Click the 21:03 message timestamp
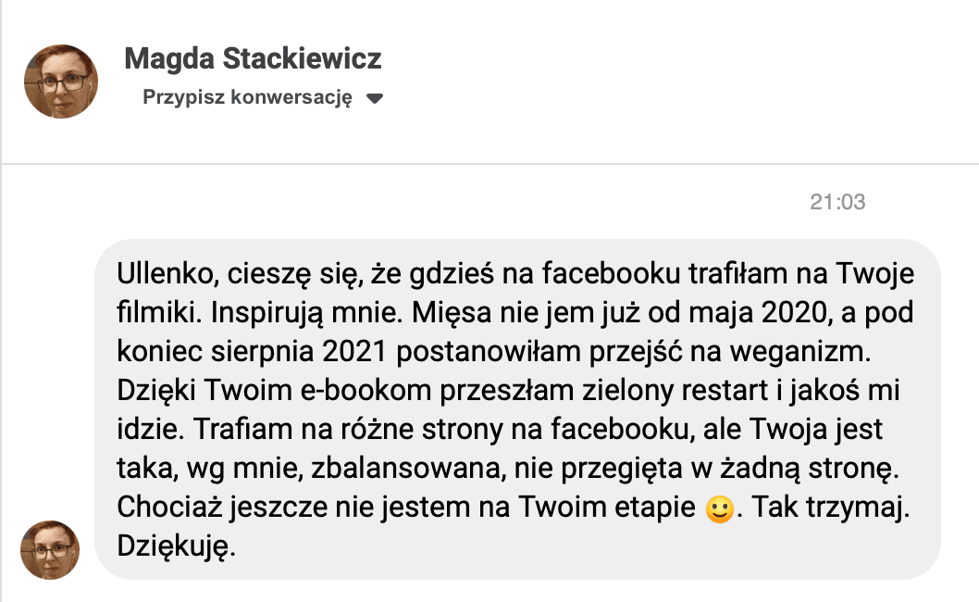The height and width of the screenshot is (602, 979). coord(837,202)
